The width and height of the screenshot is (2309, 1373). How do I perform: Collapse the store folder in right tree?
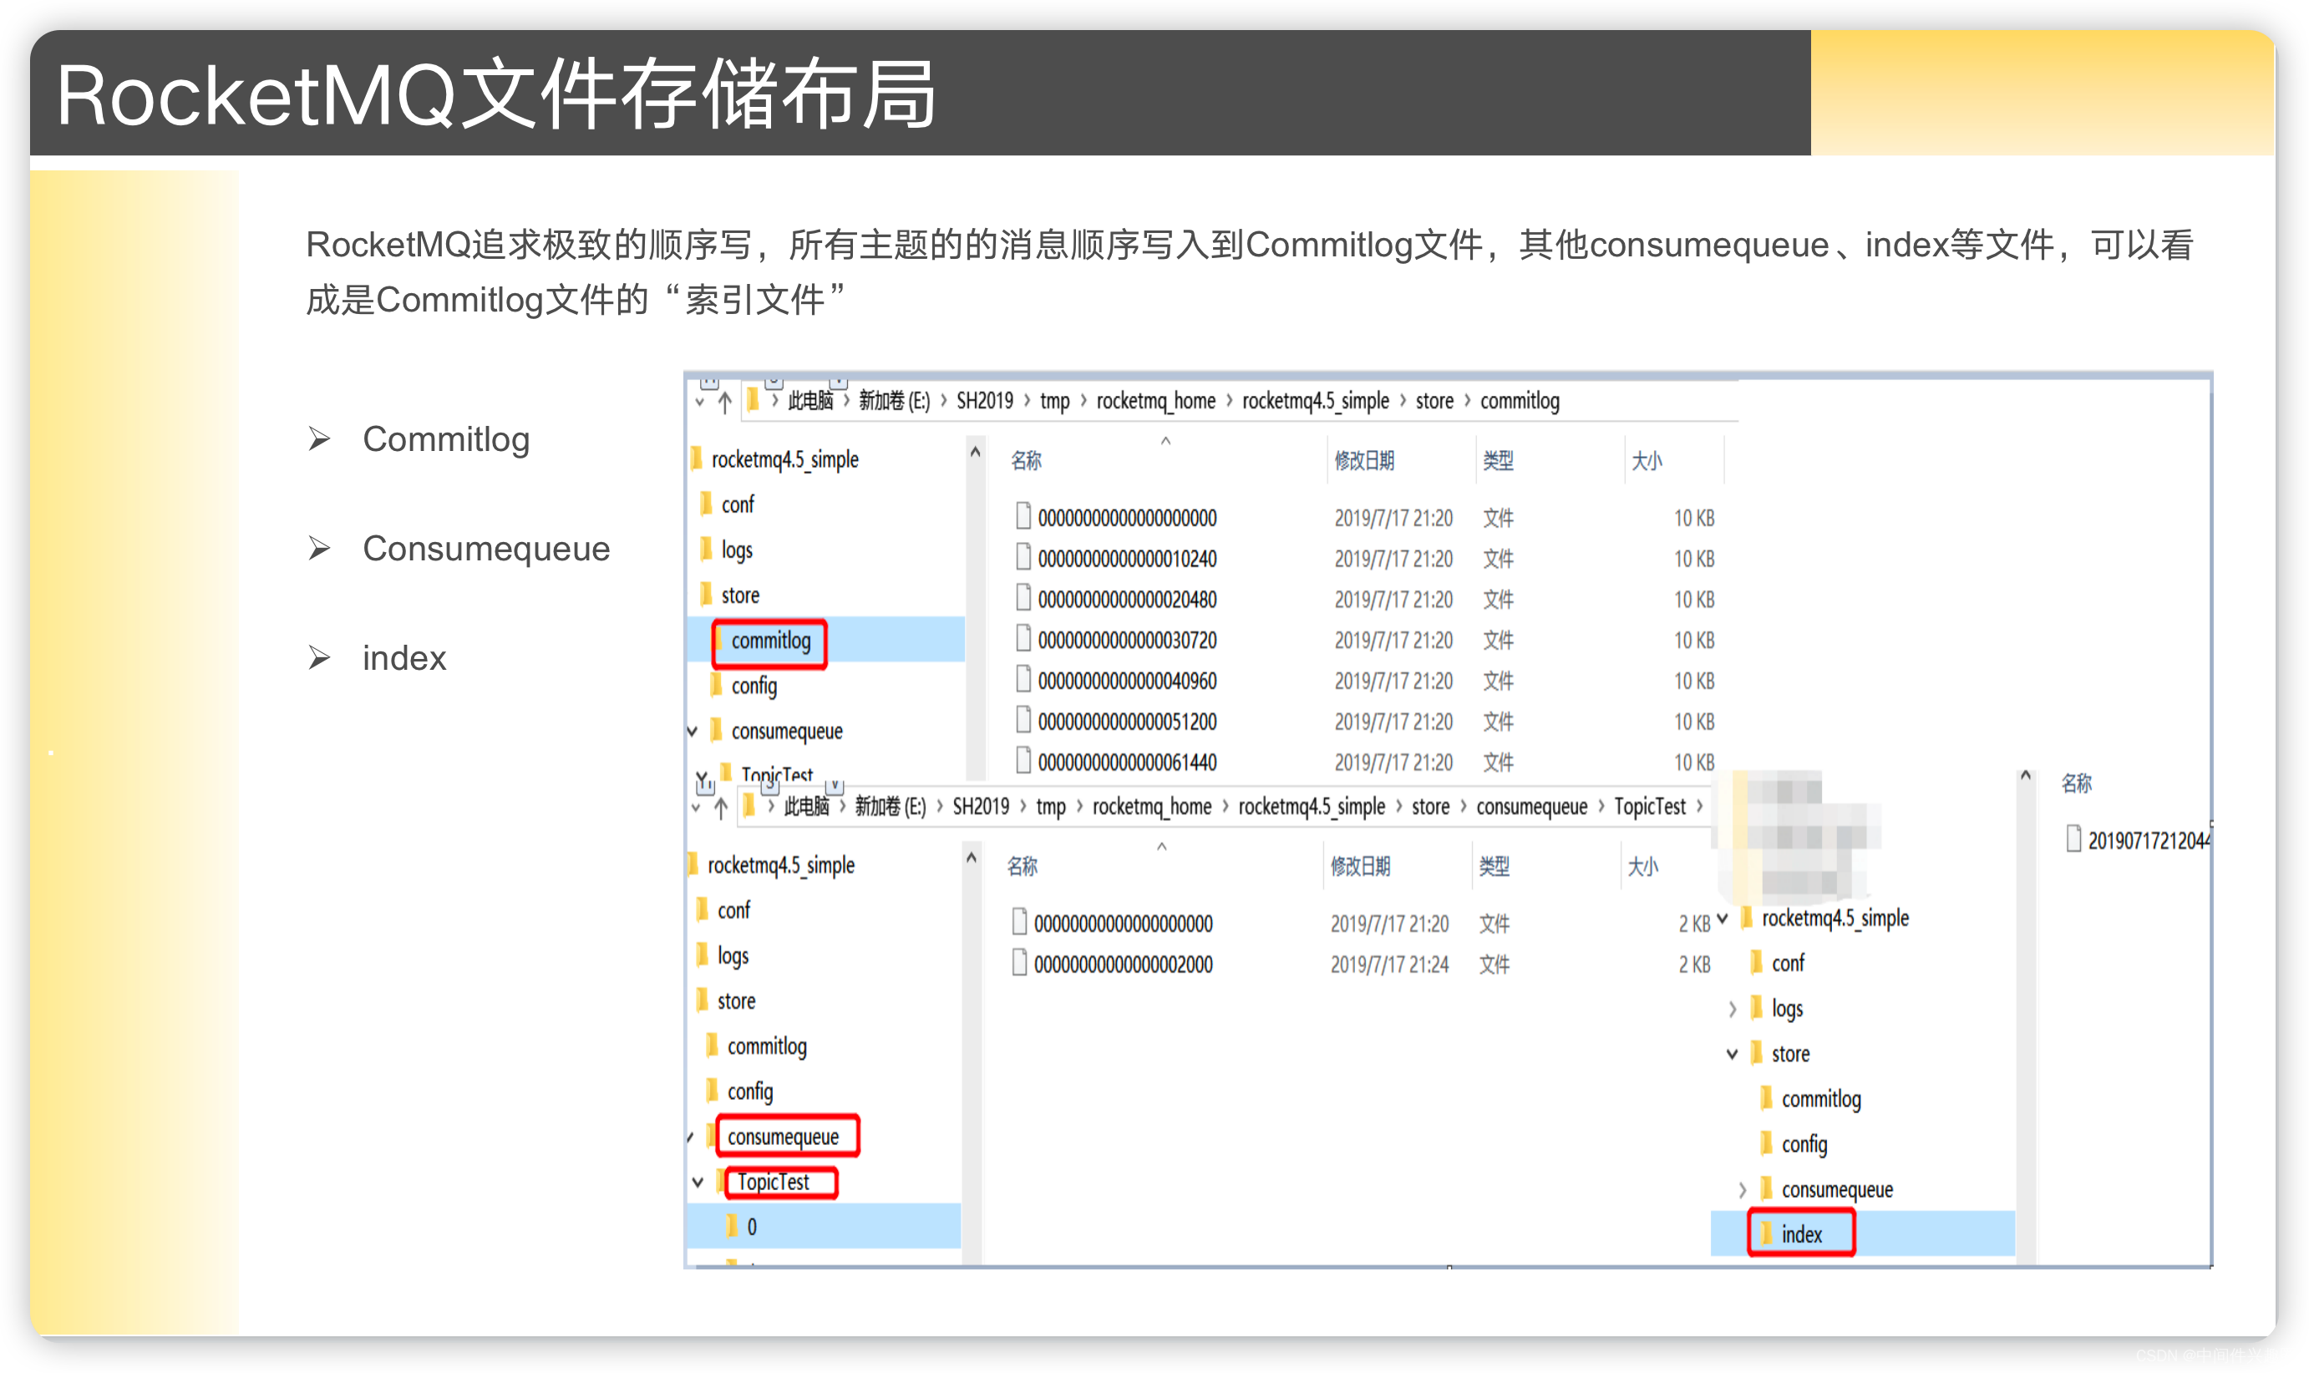point(1733,1054)
